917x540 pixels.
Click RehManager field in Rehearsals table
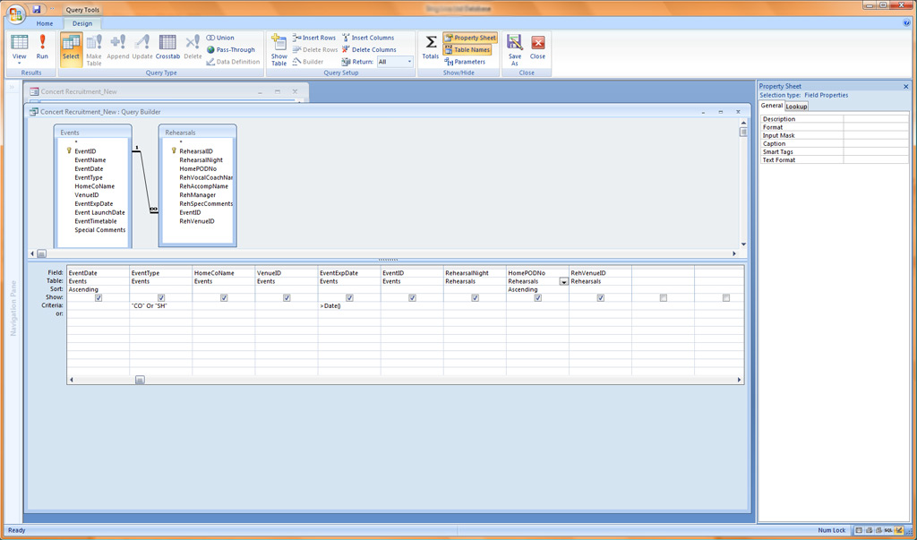click(197, 195)
